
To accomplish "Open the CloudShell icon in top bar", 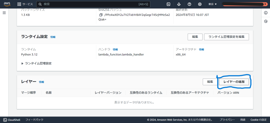I will 168,4.
